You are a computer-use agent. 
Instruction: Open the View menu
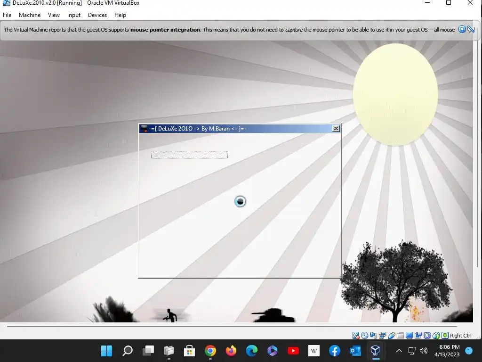[54, 15]
